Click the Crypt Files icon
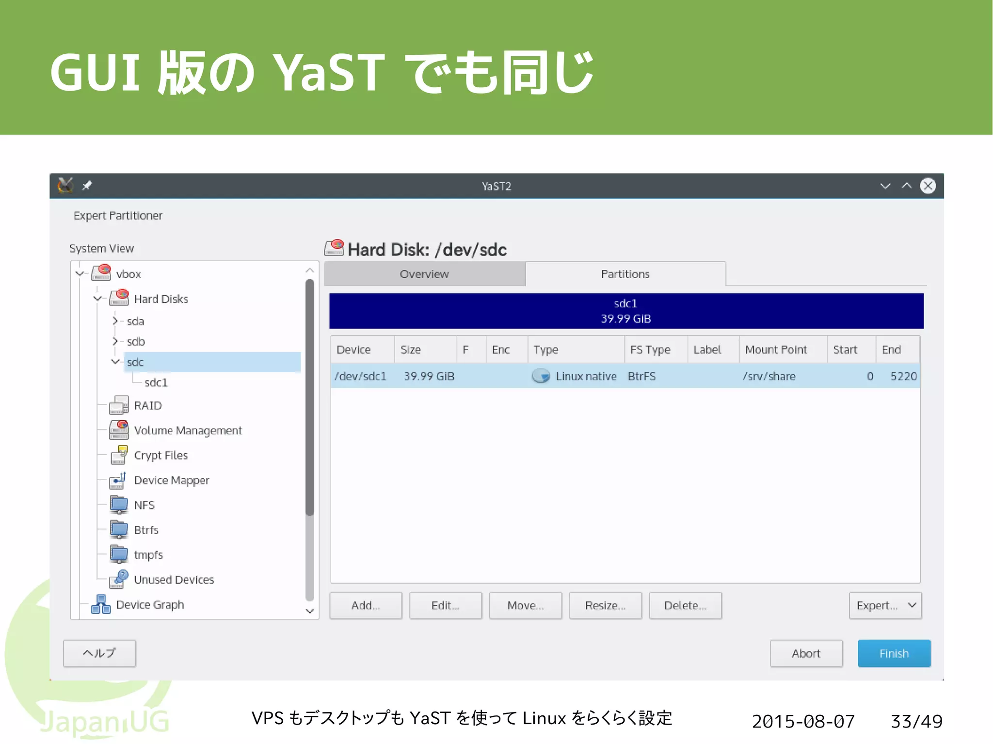Viewport: 993px width, 744px height. pyautogui.click(x=119, y=455)
